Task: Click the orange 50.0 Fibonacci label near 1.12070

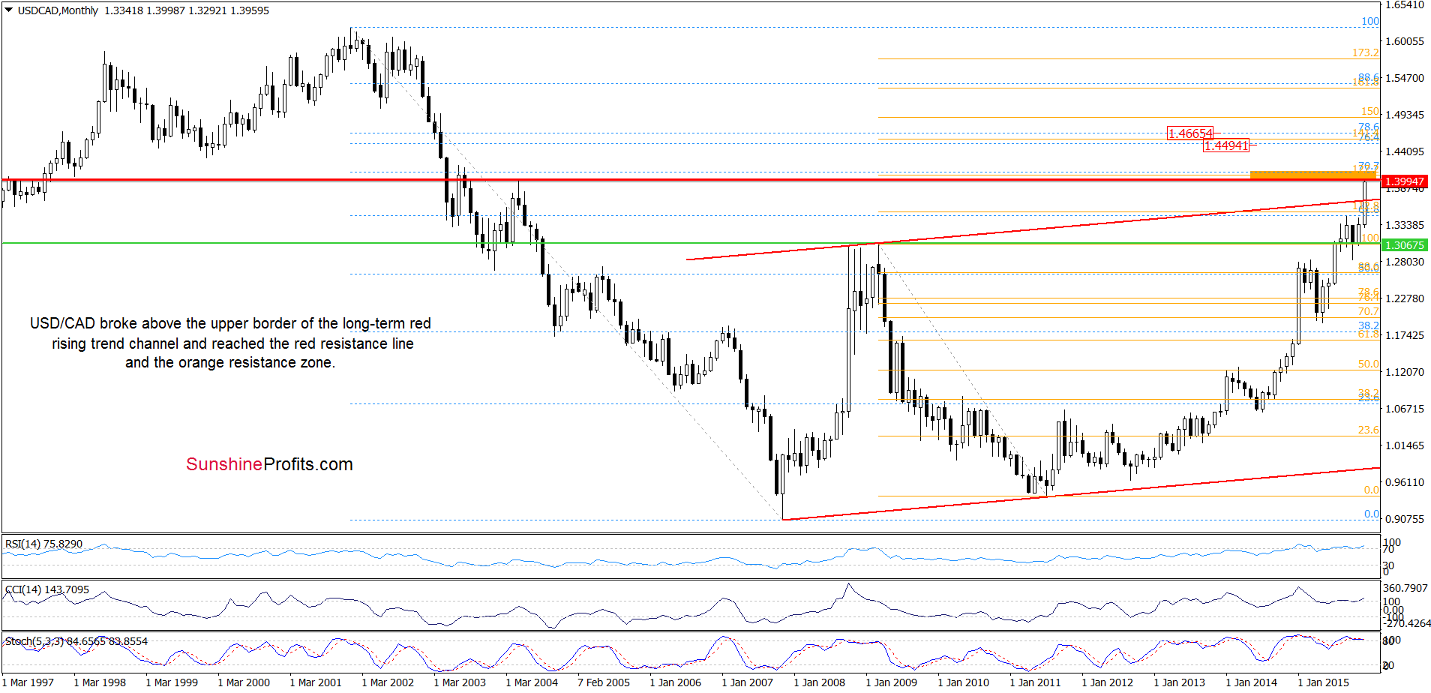Action: [1368, 364]
